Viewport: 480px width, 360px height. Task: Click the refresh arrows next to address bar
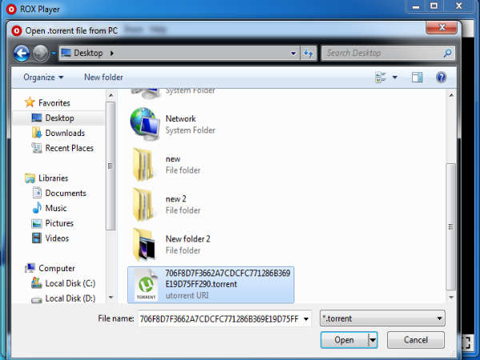(307, 54)
